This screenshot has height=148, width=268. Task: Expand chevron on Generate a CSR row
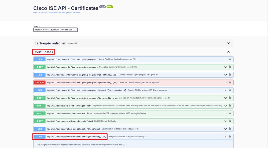coord(225,67)
